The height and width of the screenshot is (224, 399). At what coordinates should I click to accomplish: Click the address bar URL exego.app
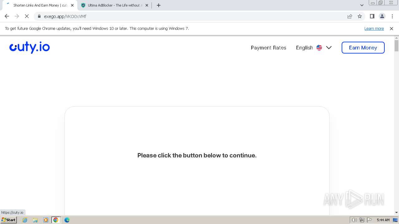pyautogui.click(x=65, y=16)
